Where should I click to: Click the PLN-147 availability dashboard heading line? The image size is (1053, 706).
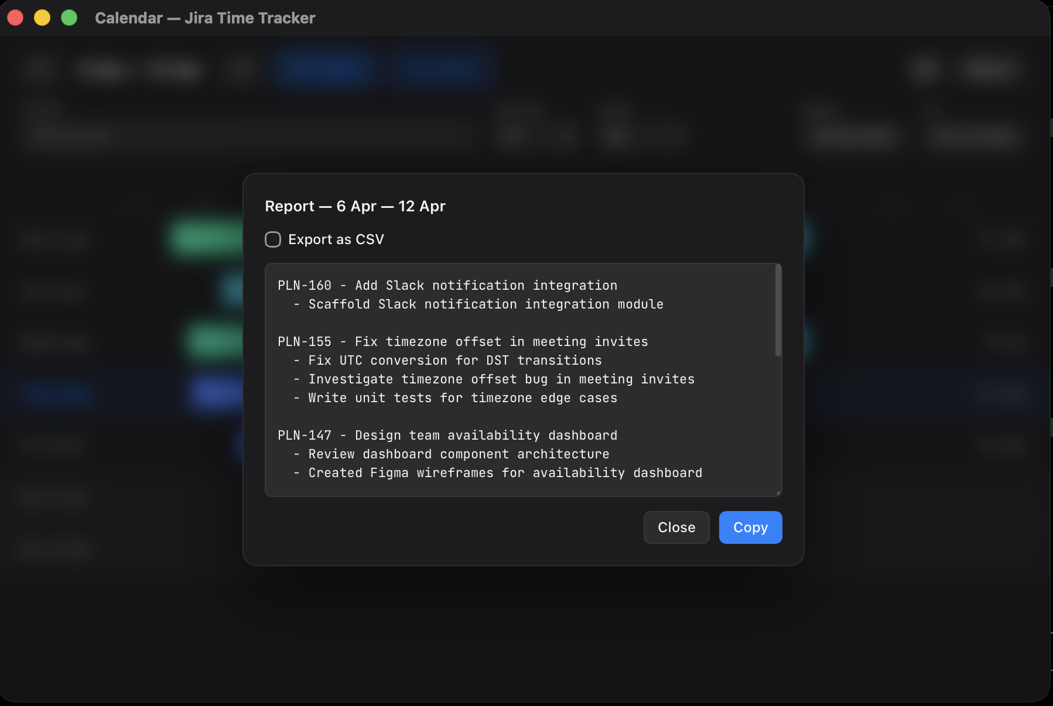click(x=447, y=436)
